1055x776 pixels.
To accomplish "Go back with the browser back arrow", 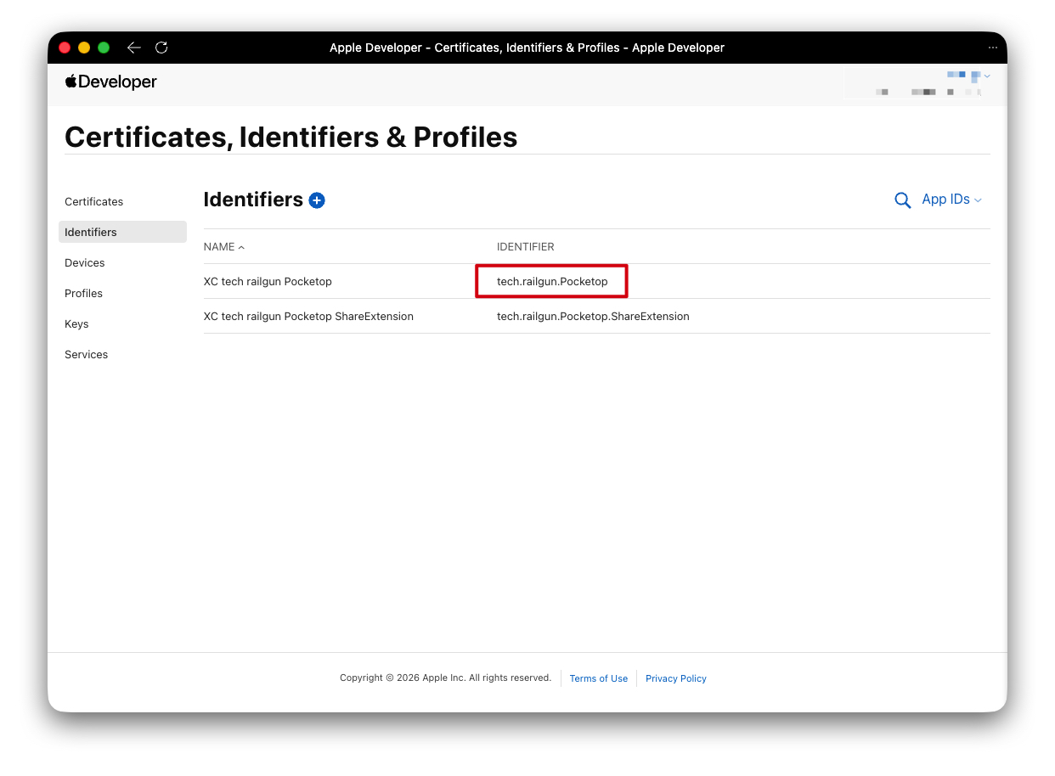I will (133, 48).
